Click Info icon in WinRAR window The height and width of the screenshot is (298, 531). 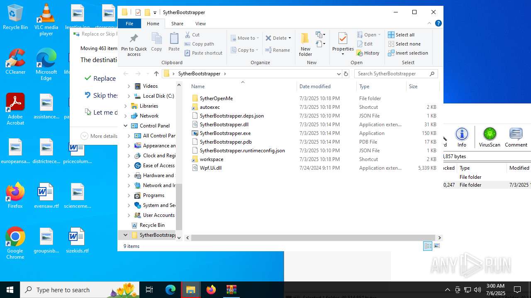click(x=462, y=137)
